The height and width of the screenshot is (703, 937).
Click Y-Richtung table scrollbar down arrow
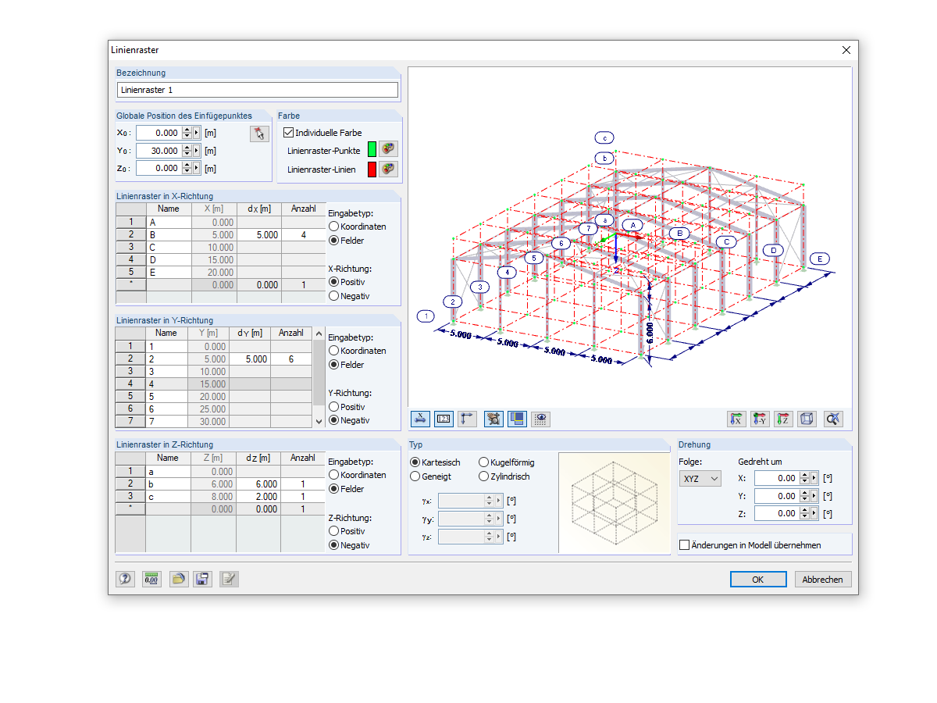(319, 422)
